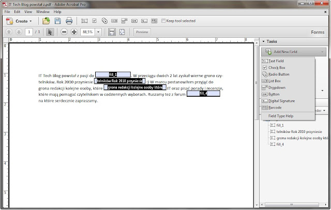
Task: Select fill_4 in the fields list
Action: (x=280, y=144)
